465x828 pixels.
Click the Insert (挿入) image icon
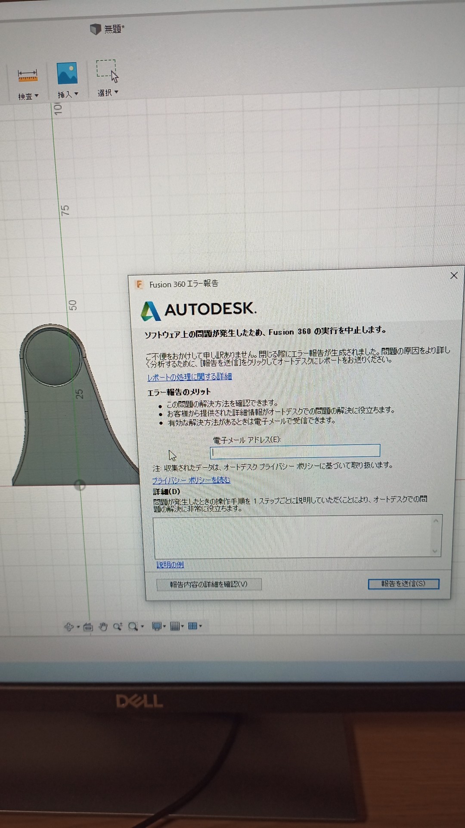[67, 73]
